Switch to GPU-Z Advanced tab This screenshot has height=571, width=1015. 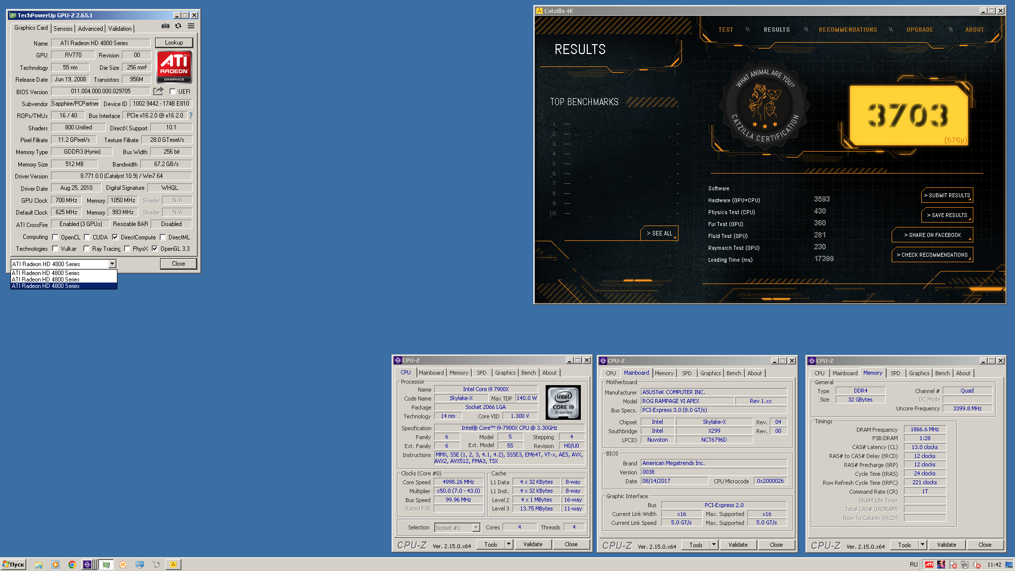[90, 29]
